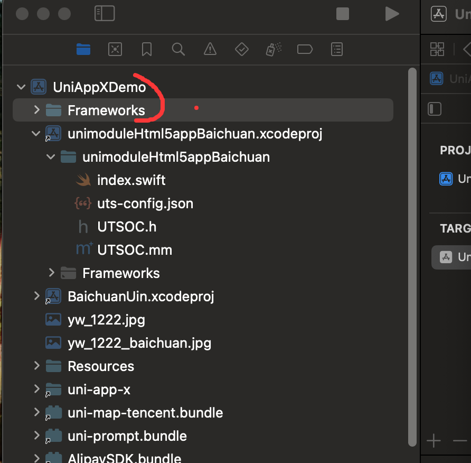The width and height of the screenshot is (471, 463).
Task: Click the h icon beside UTSOC.h
Action: point(83,227)
